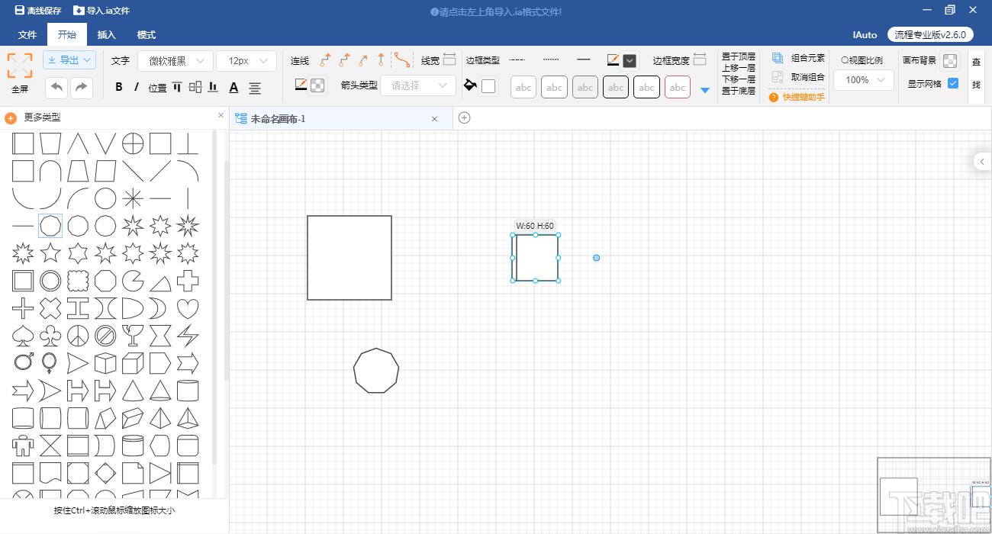Image resolution: width=992 pixels, height=534 pixels.
Task: Collapse the right side panel chevron
Action: (983, 161)
